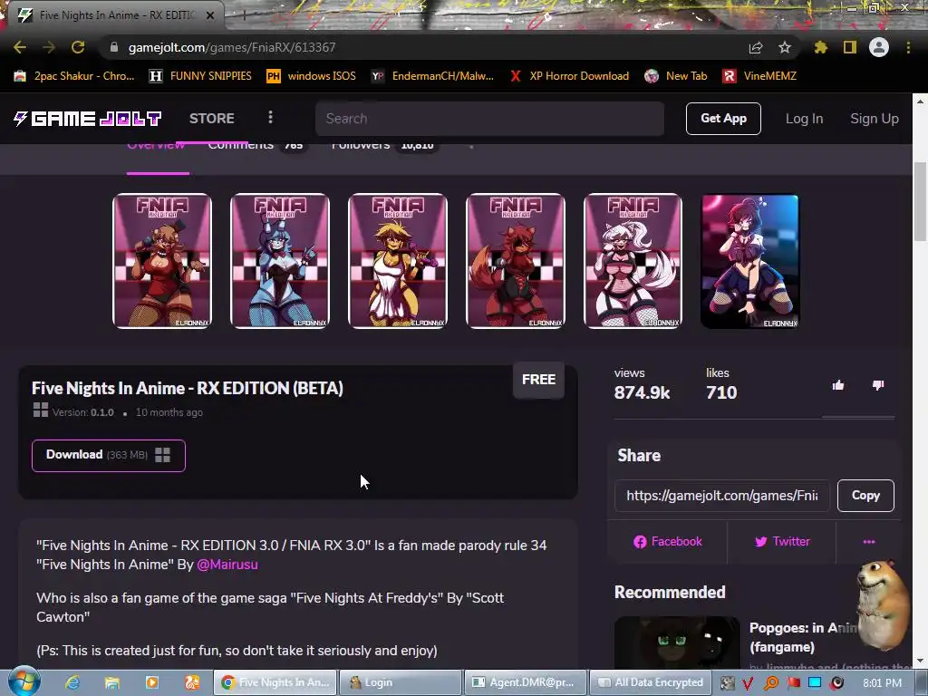The height and width of the screenshot is (696, 928).
Task: Open File Explorer from the taskbar
Action: tap(111, 682)
